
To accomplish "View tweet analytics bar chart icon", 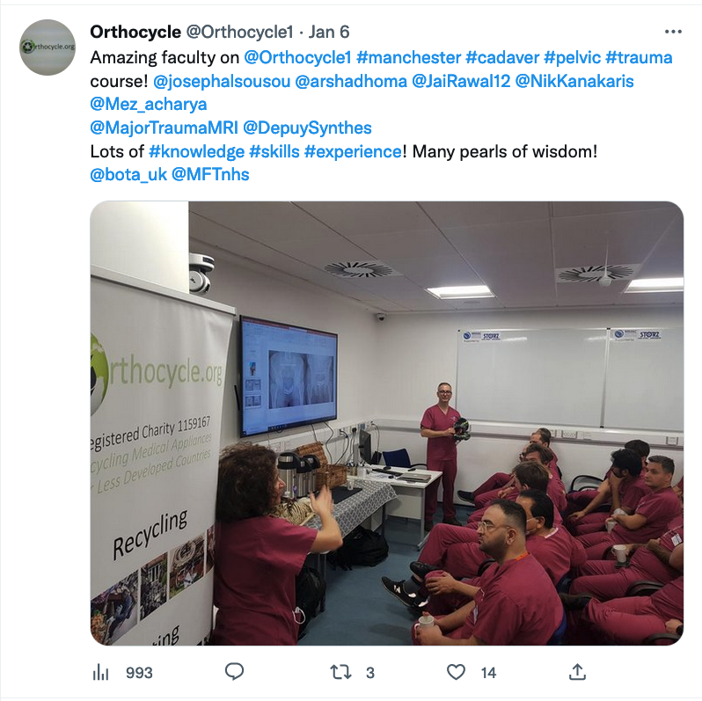I will click(x=101, y=672).
